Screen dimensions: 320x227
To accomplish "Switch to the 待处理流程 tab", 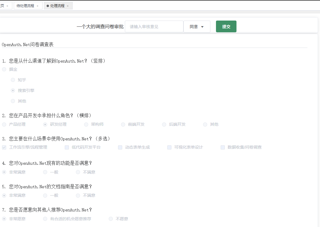I will tap(25, 6).
